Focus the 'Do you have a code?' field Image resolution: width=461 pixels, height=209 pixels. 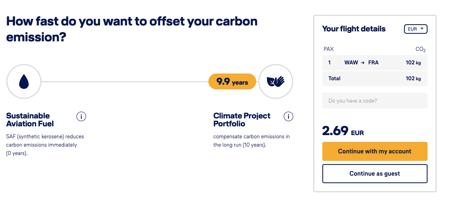point(375,101)
